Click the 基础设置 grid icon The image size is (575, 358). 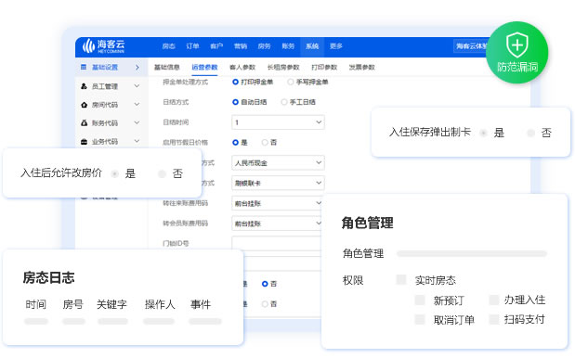pyautogui.click(x=84, y=67)
